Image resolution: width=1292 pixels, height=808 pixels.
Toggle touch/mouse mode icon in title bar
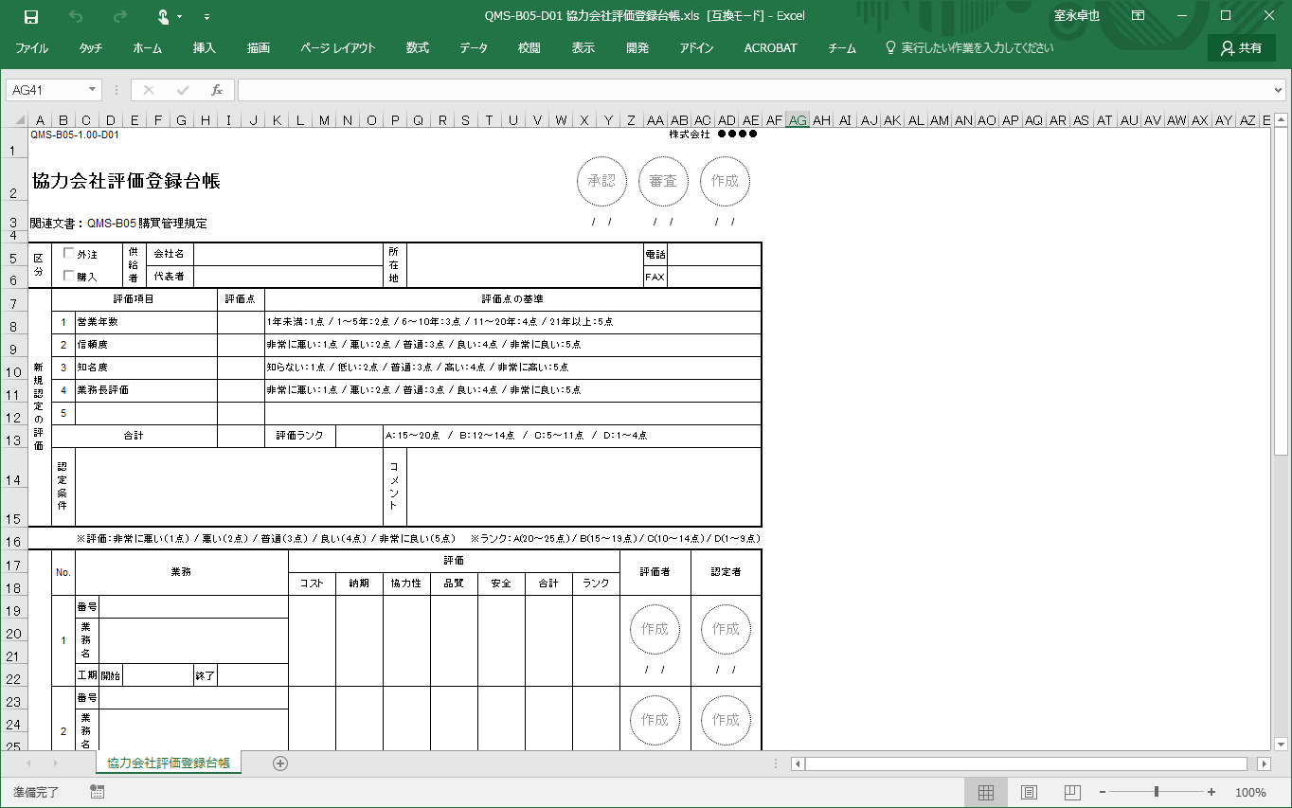(165, 16)
